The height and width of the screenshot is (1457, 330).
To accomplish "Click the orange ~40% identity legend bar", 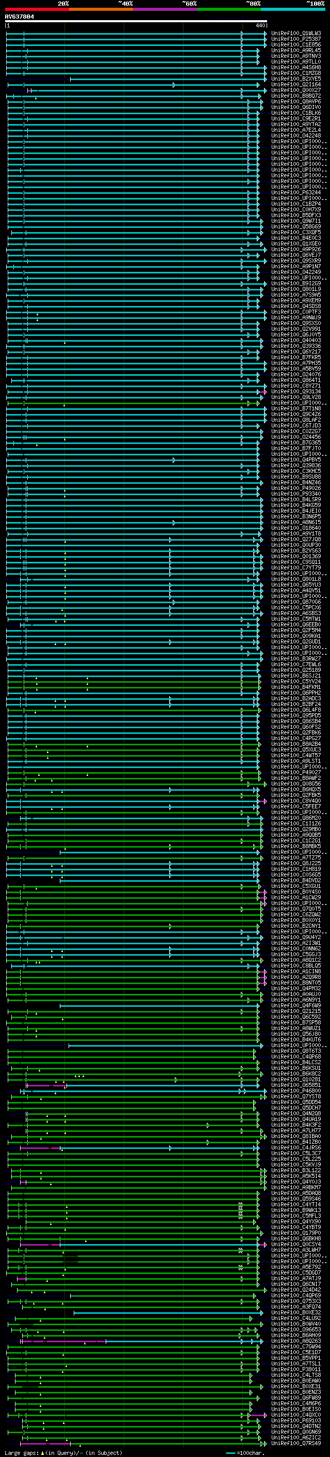I will [x=101, y=9].
